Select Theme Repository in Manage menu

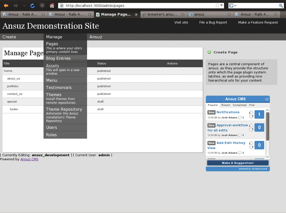[65, 115]
